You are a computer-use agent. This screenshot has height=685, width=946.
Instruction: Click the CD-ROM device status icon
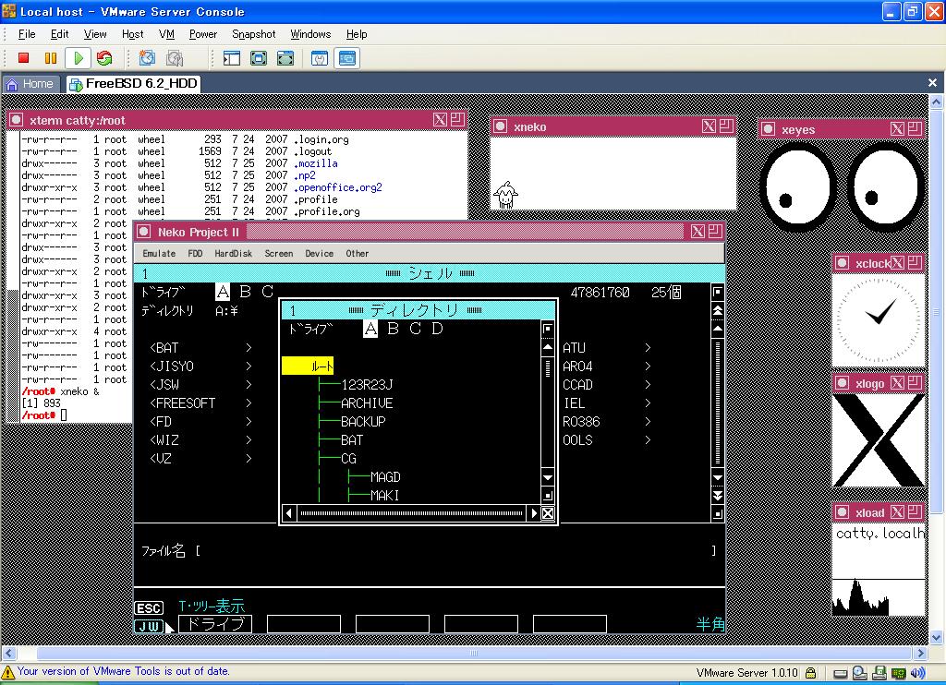point(860,673)
